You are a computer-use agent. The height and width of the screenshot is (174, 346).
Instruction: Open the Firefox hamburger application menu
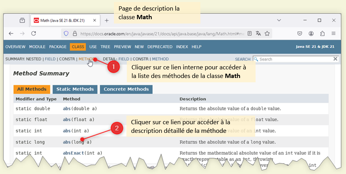pyautogui.click(x=333, y=34)
